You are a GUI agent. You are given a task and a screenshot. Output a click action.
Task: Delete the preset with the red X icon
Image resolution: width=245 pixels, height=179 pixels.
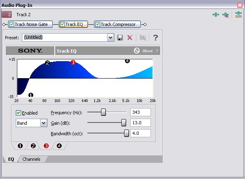click(x=130, y=38)
